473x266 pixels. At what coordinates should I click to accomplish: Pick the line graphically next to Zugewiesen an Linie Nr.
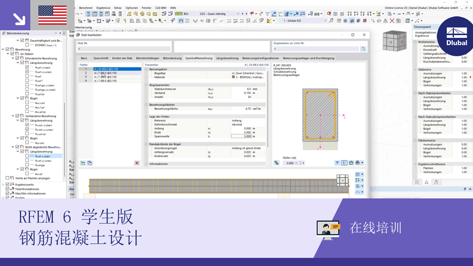[363, 49]
